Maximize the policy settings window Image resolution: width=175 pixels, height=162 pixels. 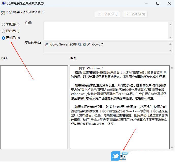point(158,4)
